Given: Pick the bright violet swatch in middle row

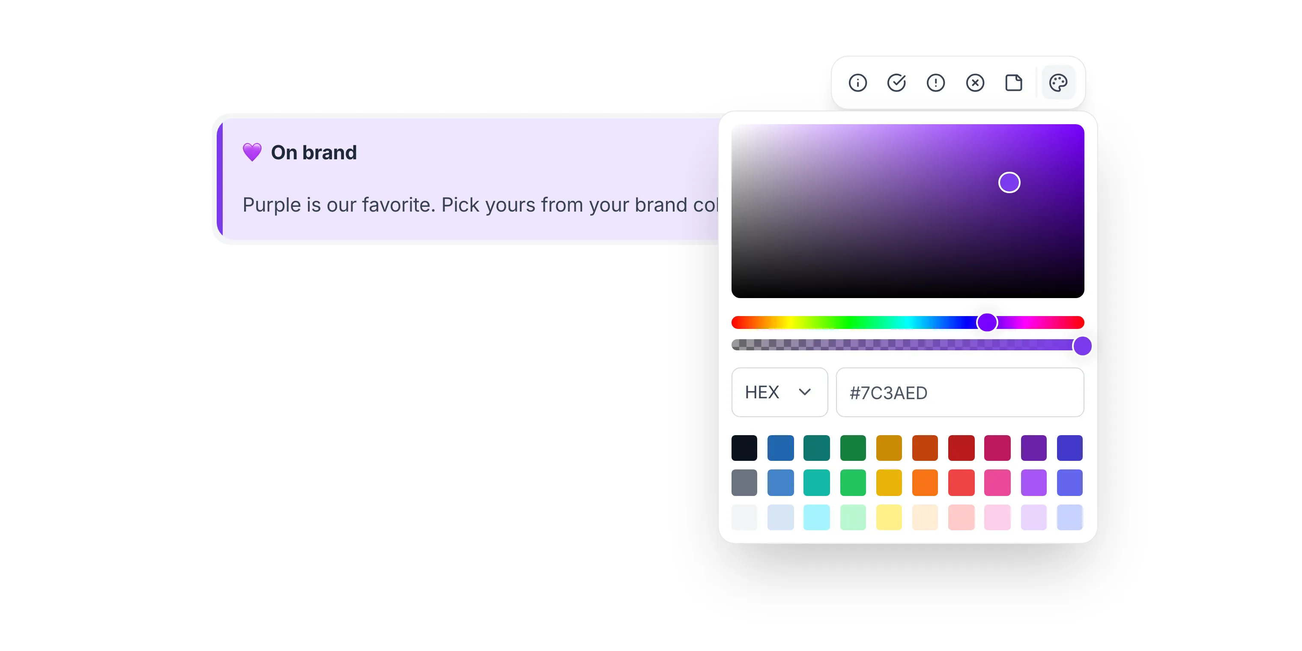Looking at the screenshot, I should 1033,483.
